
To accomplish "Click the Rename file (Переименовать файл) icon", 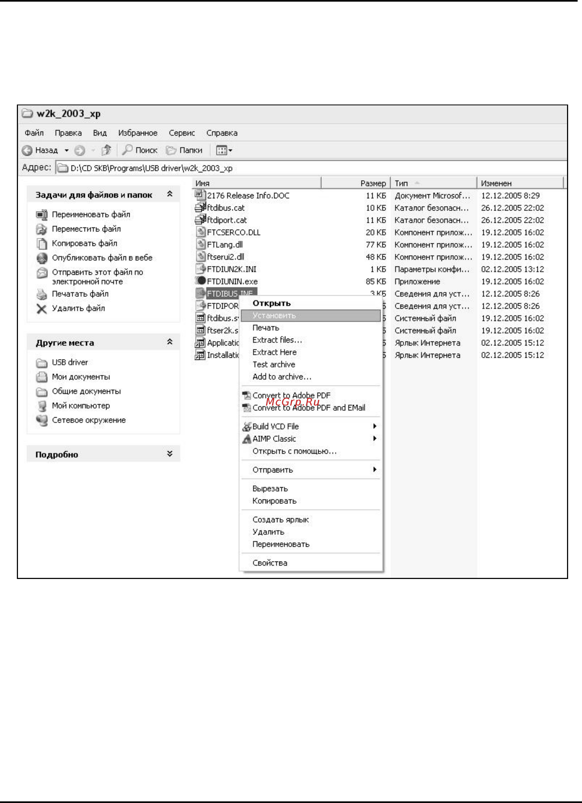I will coord(42,214).
